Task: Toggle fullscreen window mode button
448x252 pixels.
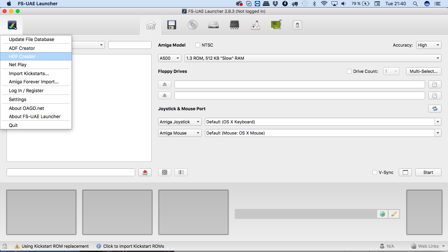Action: [x=405, y=172]
